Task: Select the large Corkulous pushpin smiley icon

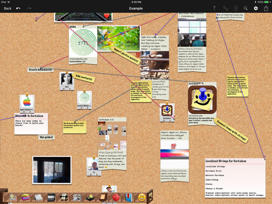Action: [202, 99]
